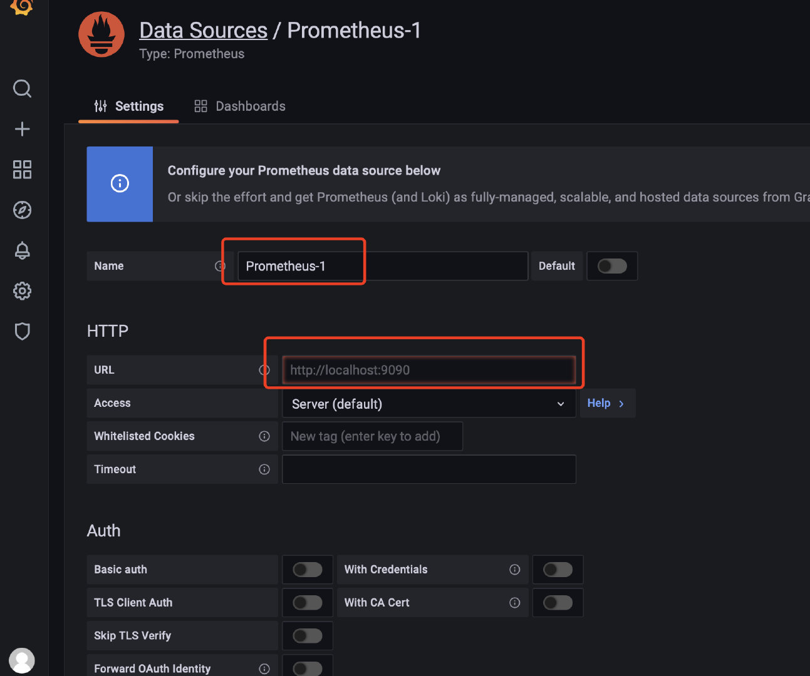The width and height of the screenshot is (810, 676).
Task: Open the Grafana search panel
Action: [x=22, y=88]
